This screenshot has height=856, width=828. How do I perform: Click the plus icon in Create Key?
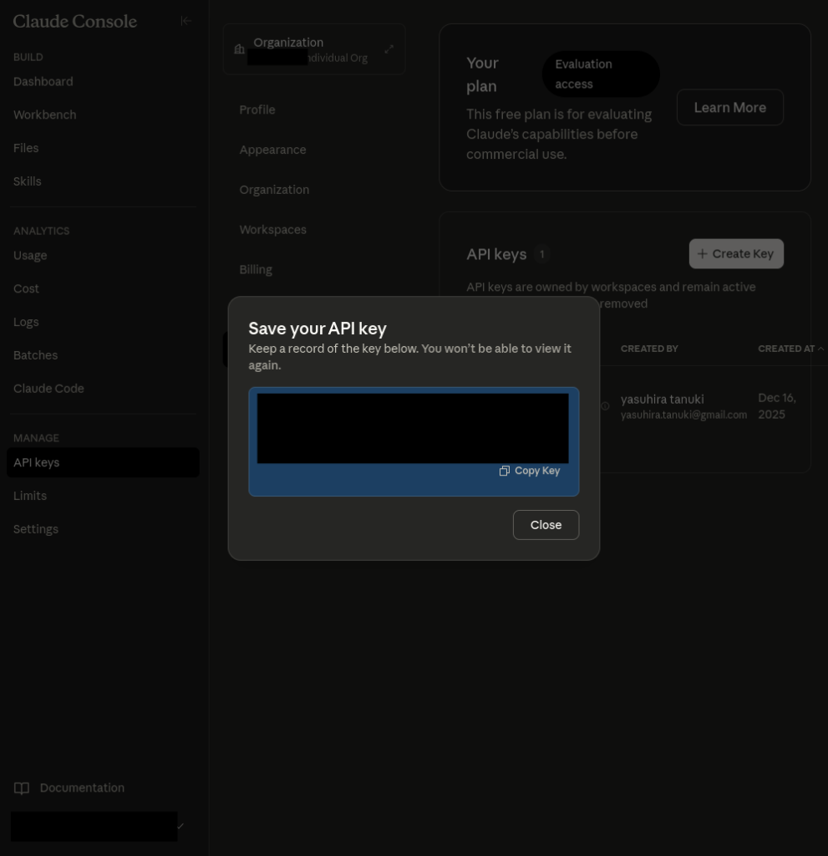[x=702, y=254]
